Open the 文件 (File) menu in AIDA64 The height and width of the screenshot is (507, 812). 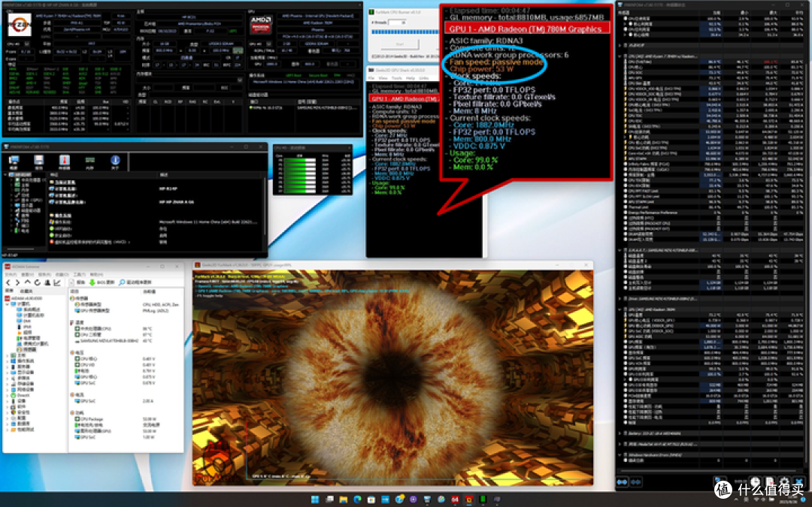click(11, 274)
